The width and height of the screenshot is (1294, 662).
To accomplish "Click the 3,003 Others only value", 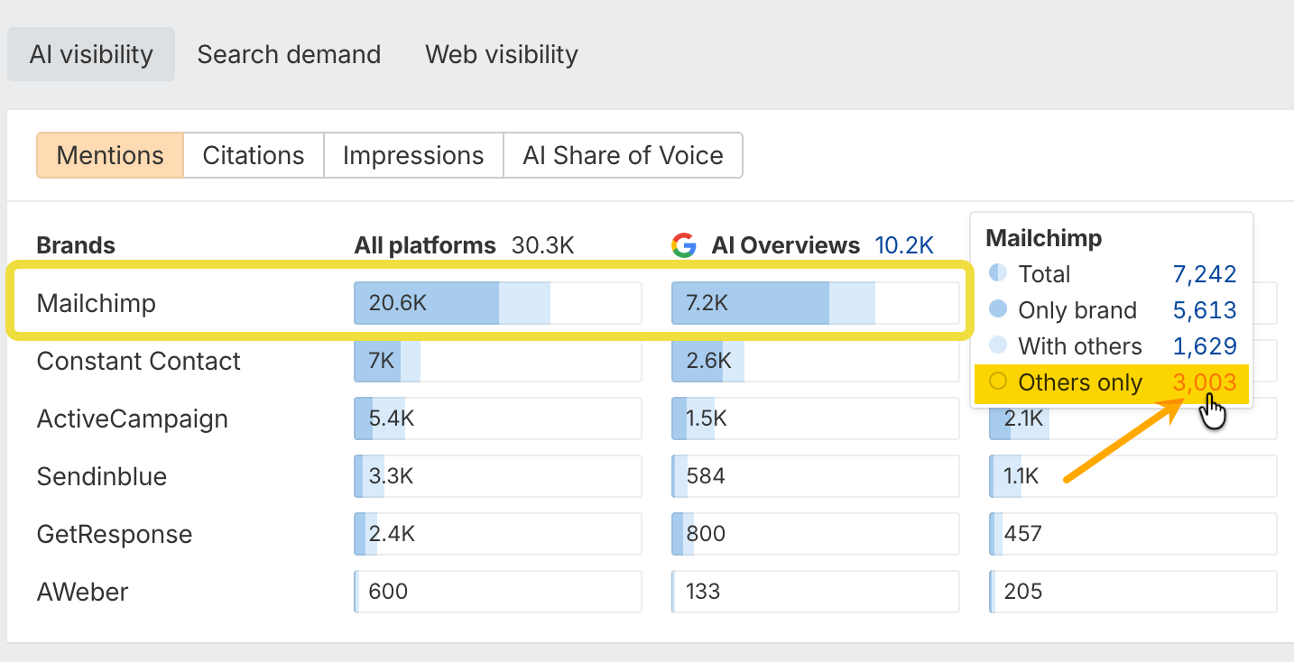I will (1204, 382).
